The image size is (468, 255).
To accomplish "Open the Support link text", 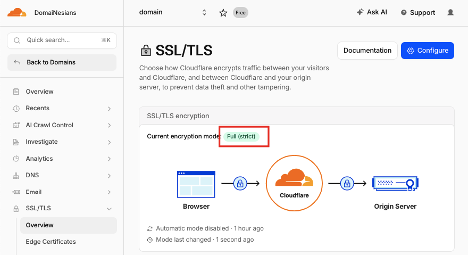I will (422, 13).
